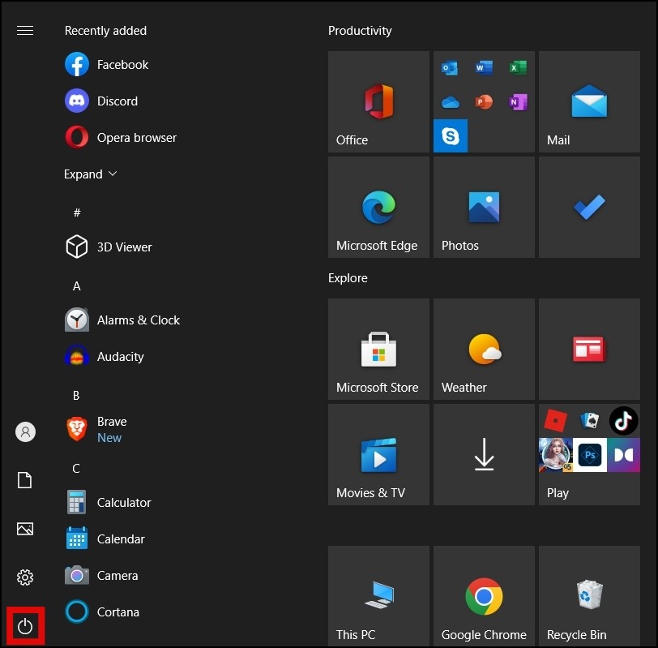Viewport: 658px width, 648px height.
Task: Open the Recycle Bin tile
Action: [x=589, y=596]
